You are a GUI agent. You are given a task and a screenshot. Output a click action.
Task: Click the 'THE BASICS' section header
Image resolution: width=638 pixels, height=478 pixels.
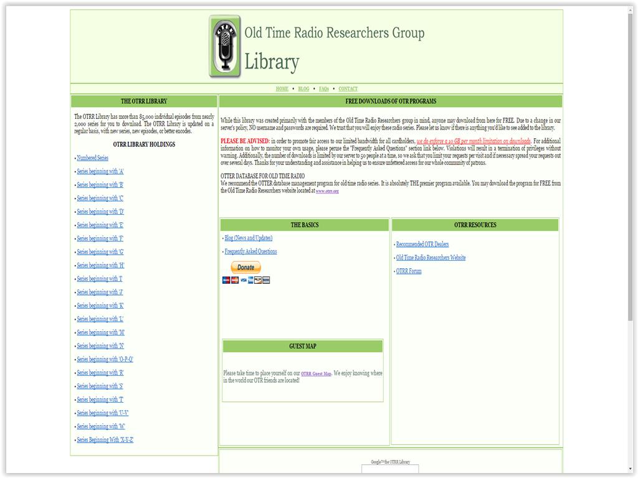click(x=305, y=225)
